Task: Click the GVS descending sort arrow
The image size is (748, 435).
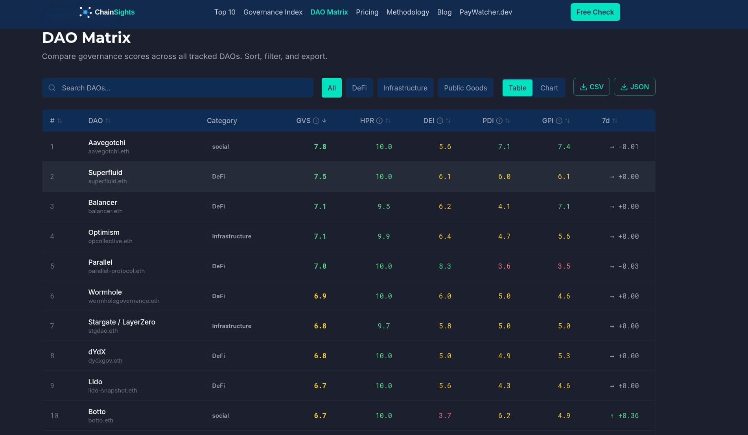Action: click(x=324, y=121)
